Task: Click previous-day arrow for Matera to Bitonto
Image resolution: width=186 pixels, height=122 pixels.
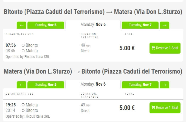Action: 21,85
